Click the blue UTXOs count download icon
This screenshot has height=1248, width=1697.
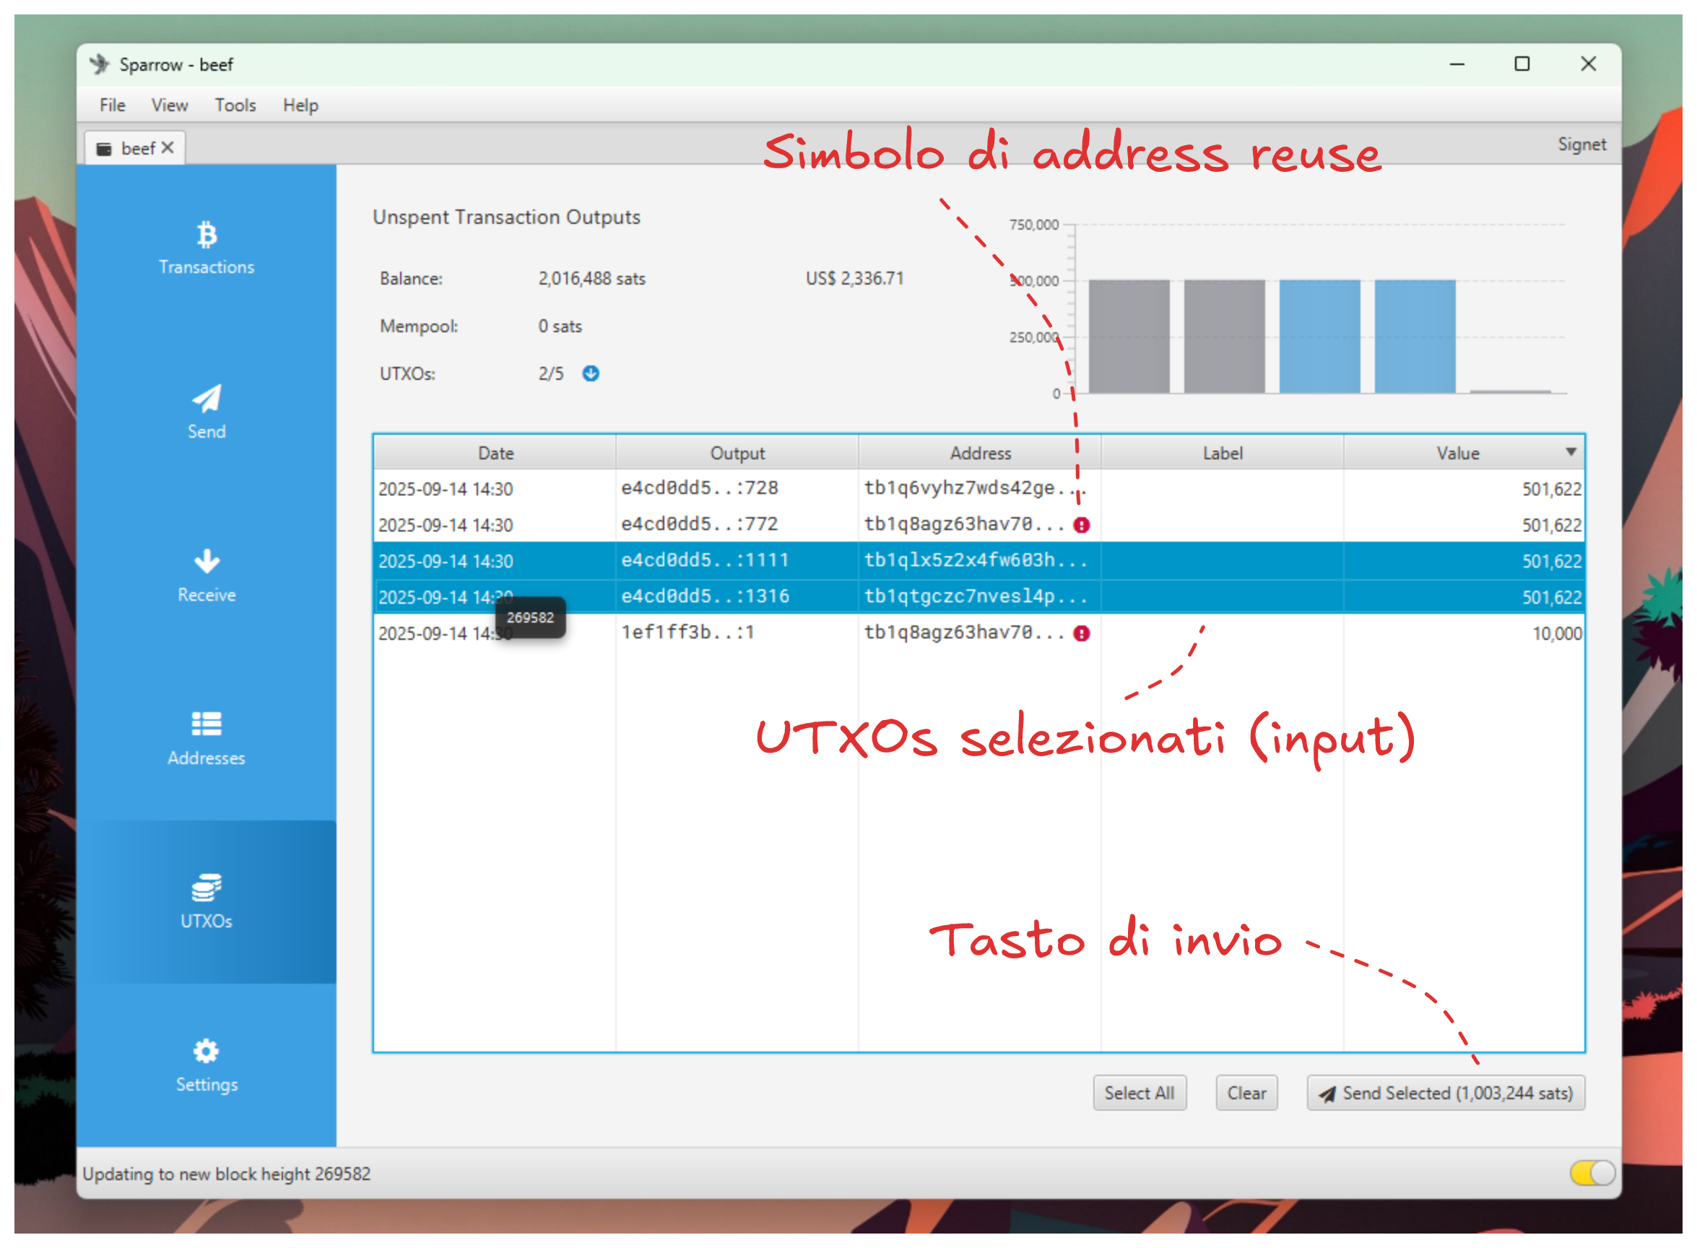[x=591, y=374]
